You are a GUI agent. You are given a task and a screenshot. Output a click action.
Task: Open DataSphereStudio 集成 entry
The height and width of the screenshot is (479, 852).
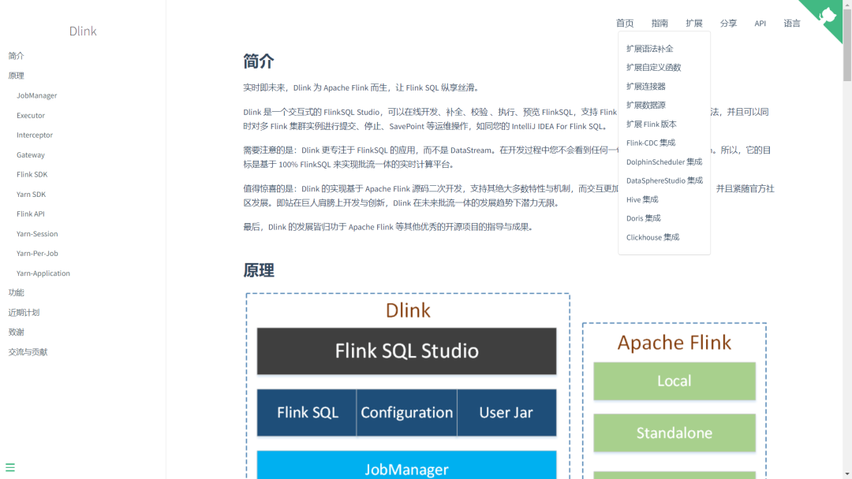[664, 180]
